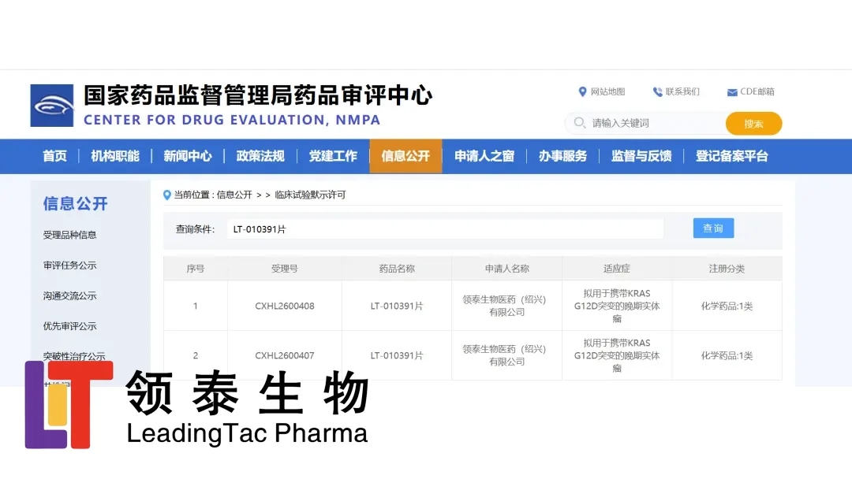Image resolution: width=852 pixels, height=479 pixels.
Task: Open 政策法规 menu
Action: 260,156
